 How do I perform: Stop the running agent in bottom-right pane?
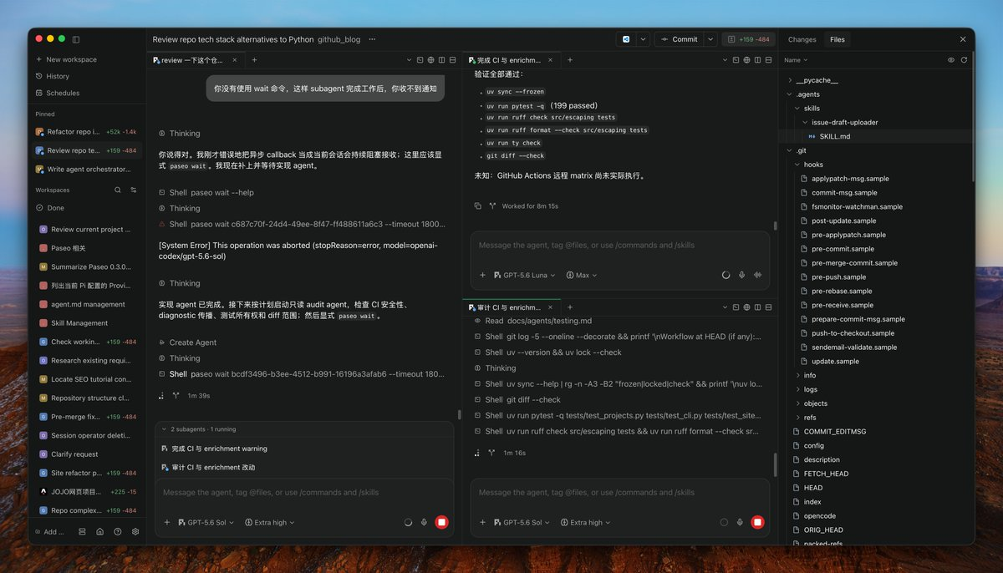point(757,522)
